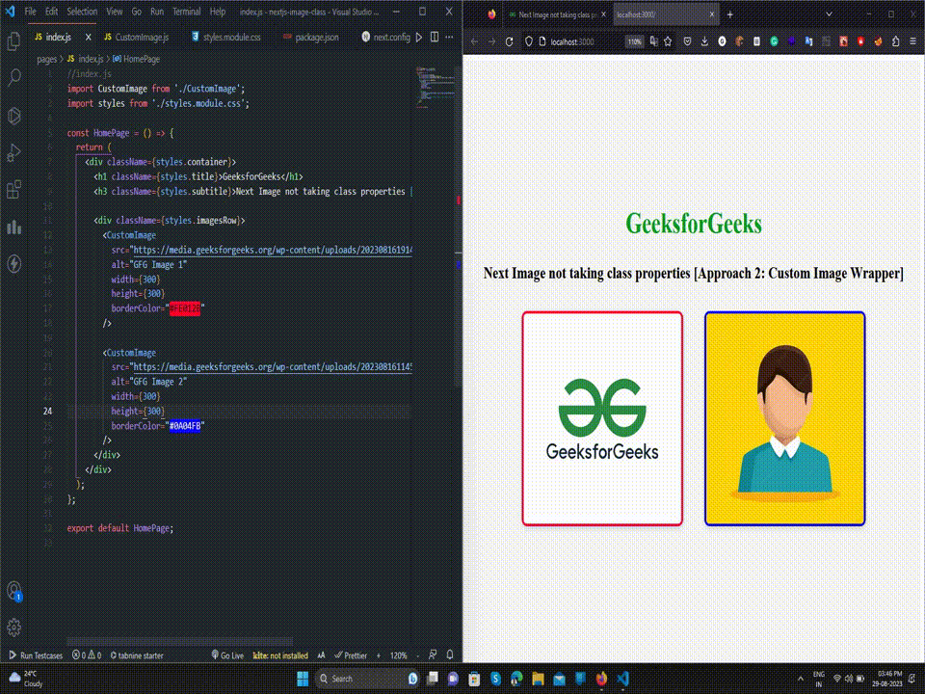Click the red #FE012B color swatch in code
Viewport: 925px width, 694px height.
click(185, 308)
